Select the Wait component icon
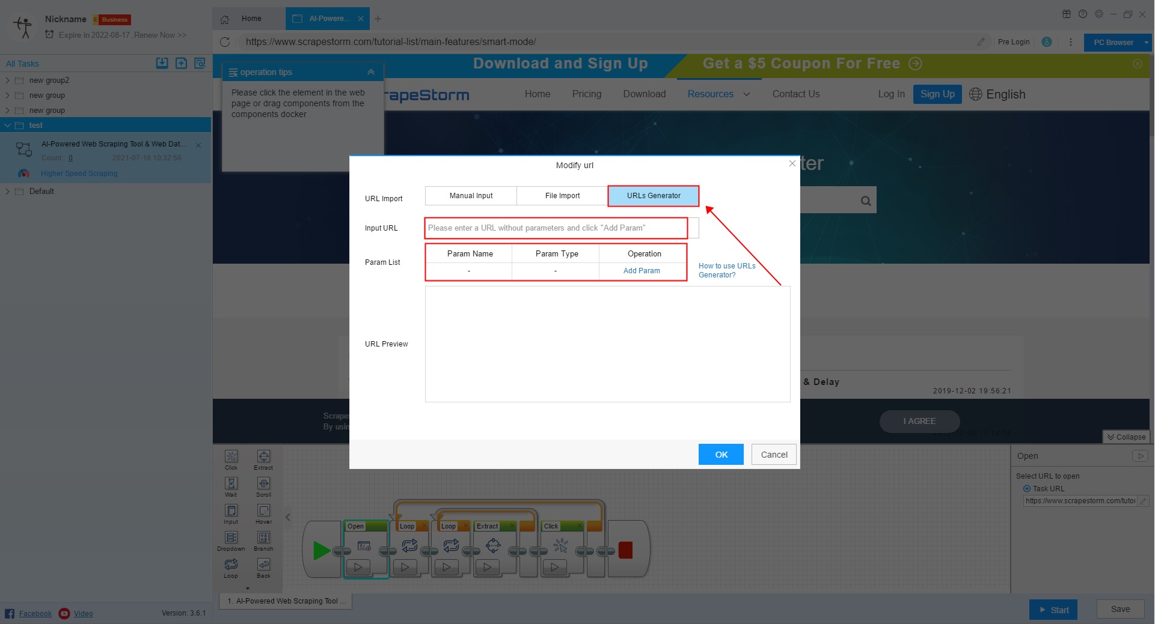1155x624 pixels. [x=231, y=483]
